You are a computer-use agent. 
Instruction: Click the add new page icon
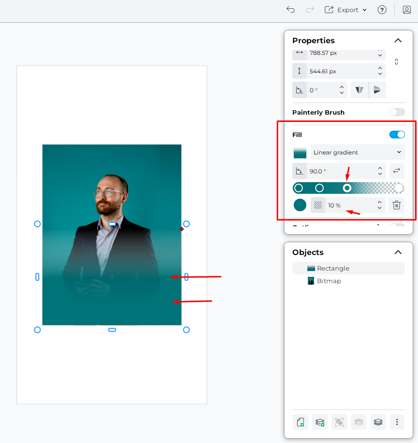coord(301,422)
